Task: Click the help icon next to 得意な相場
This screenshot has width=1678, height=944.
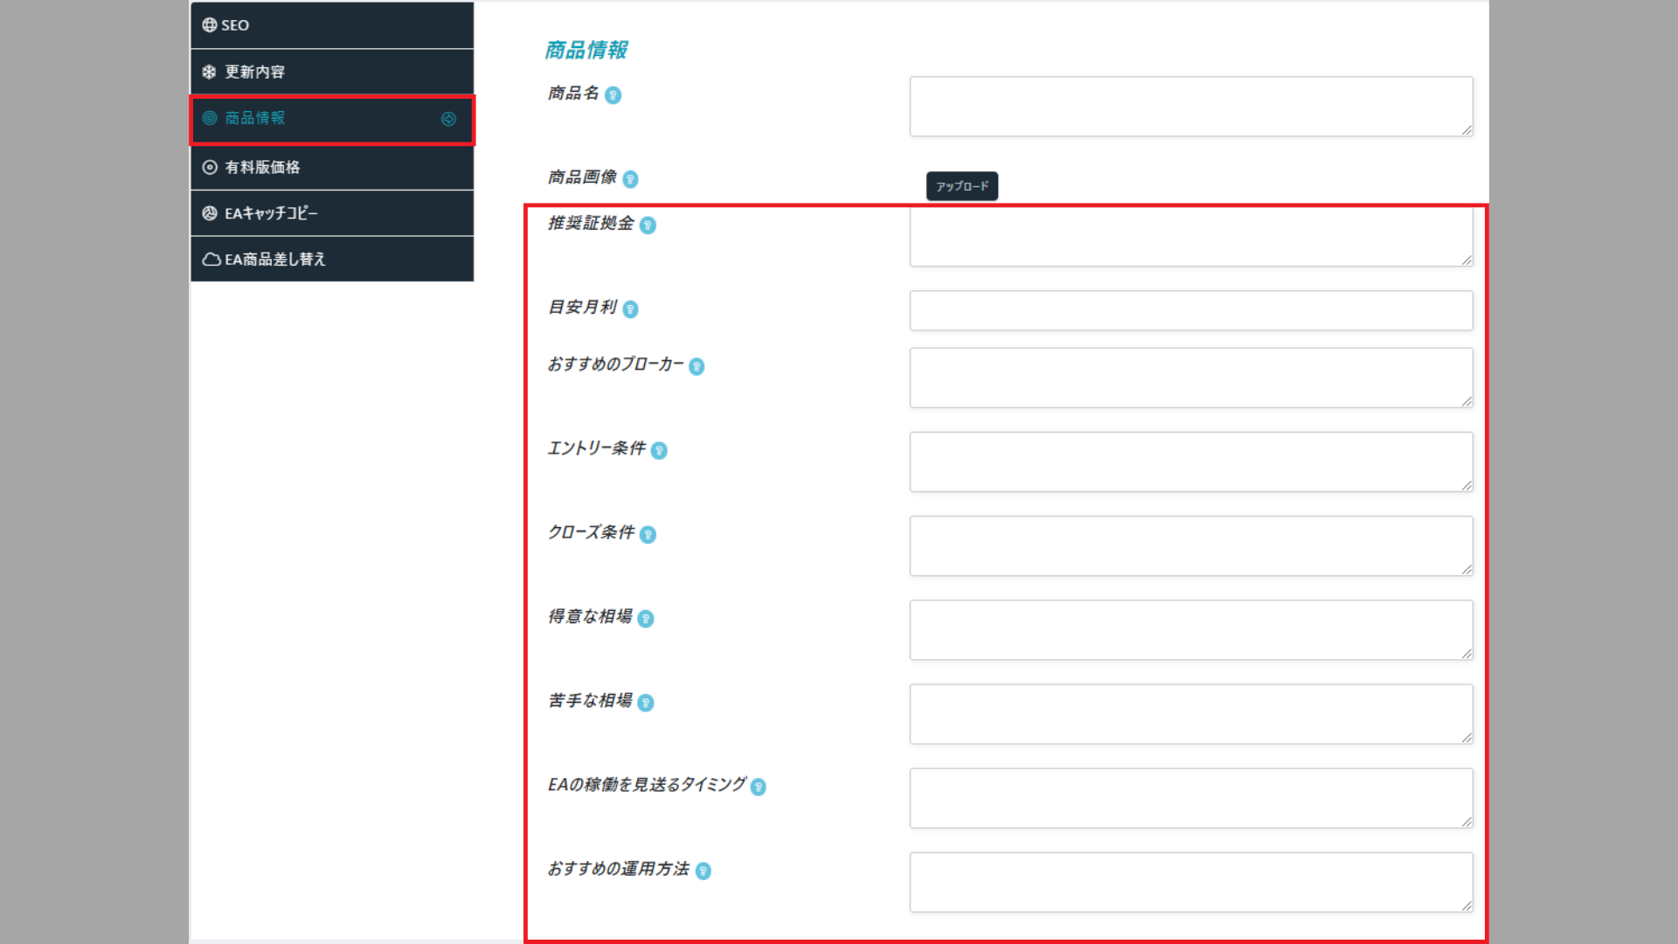Action: coord(646,619)
